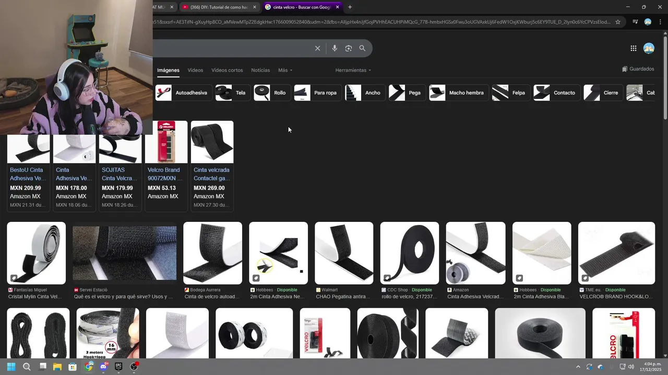668x375 pixels.
Task: Open Hobbees 2m Cinta Adhesiva Ne... image
Action: [x=279, y=253]
